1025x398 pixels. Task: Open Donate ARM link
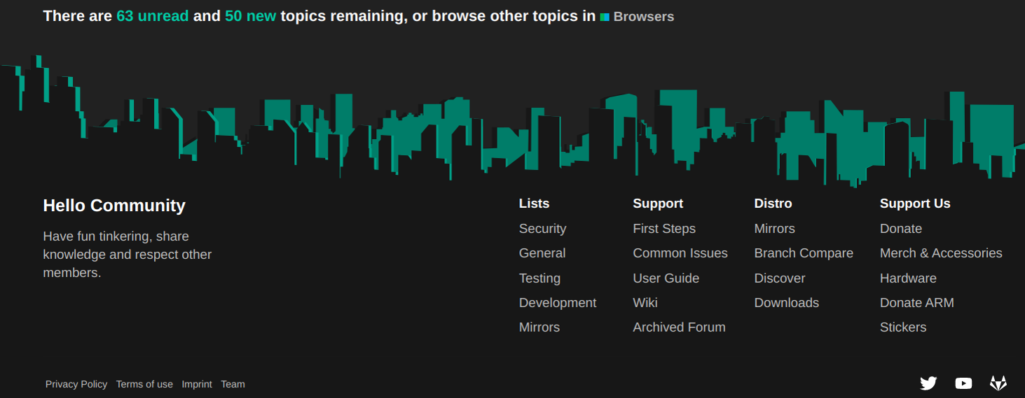917,303
